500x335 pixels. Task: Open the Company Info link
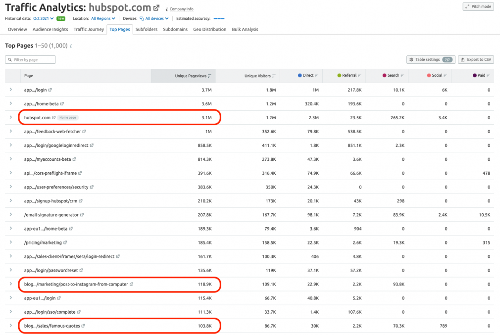[181, 9]
